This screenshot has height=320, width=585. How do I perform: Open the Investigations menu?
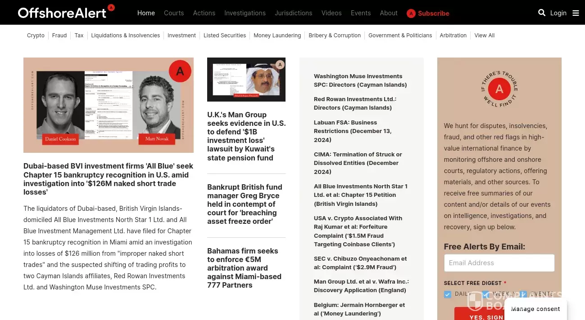[245, 13]
